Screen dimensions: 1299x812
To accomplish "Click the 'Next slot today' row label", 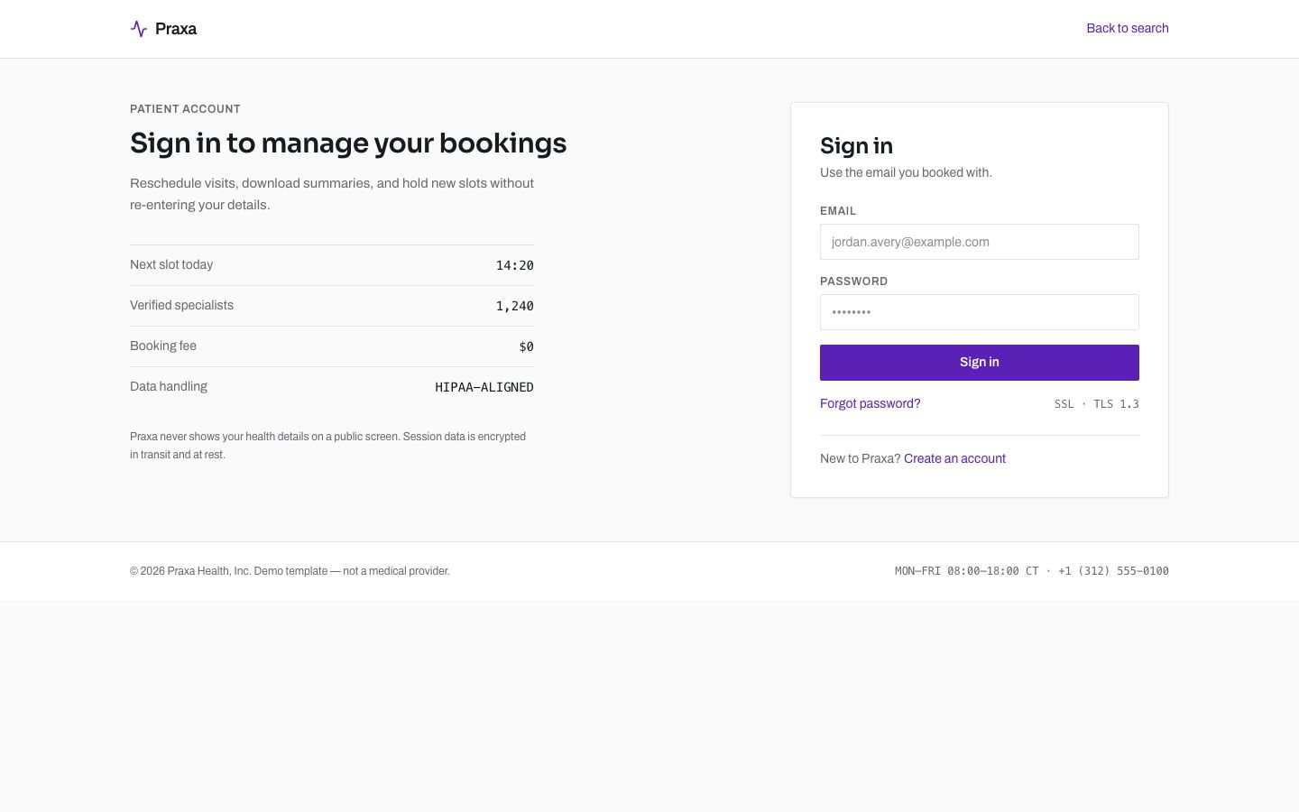I will tap(171, 264).
